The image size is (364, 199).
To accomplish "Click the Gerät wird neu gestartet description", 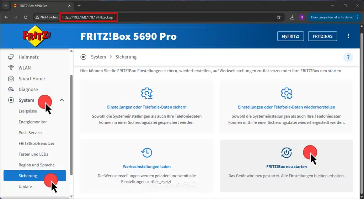I will click(x=287, y=176).
